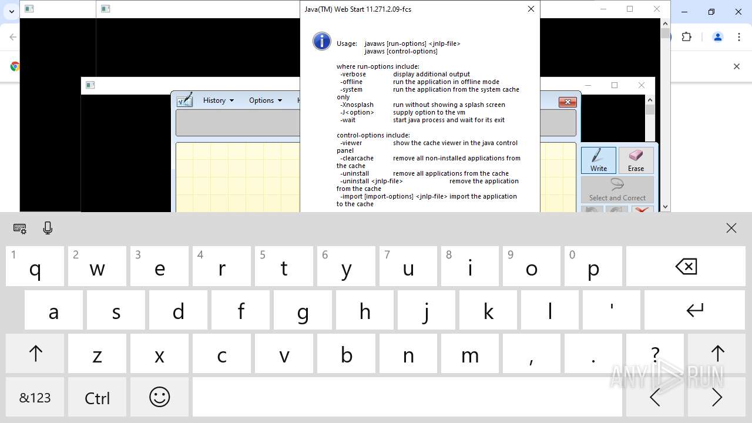This screenshot has width=752, height=423.
Task: Tap the j key
Action: tap(427, 310)
